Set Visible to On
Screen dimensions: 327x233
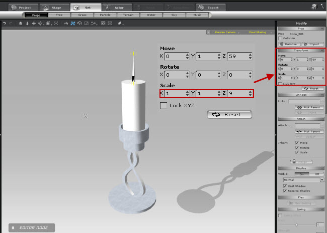coord(302,174)
